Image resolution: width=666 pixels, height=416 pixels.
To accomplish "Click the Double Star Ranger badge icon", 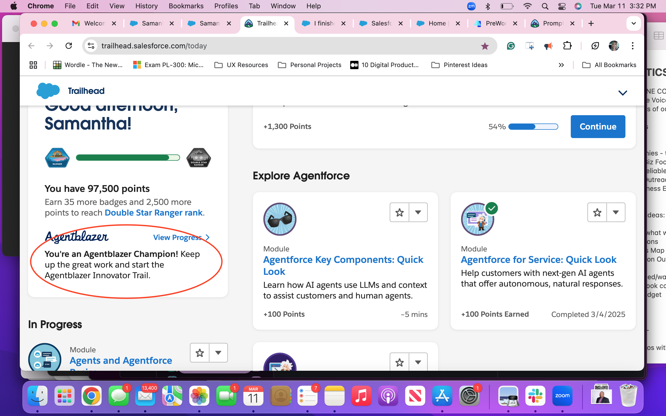I will [x=199, y=158].
